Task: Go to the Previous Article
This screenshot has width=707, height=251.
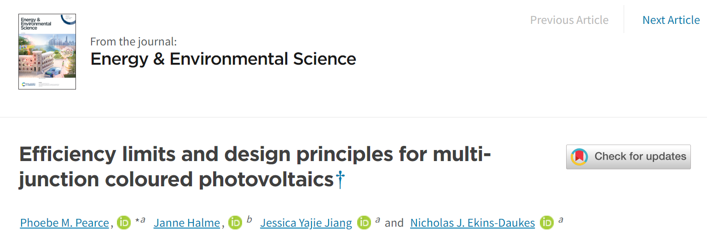Action: (x=569, y=20)
